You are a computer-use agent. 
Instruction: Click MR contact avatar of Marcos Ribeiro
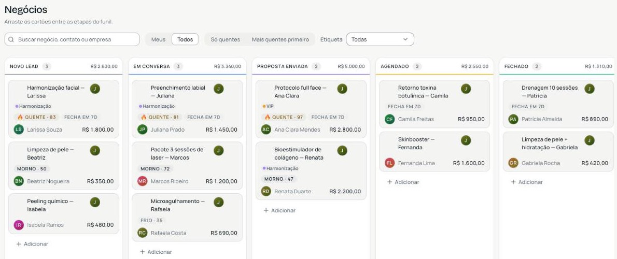pyautogui.click(x=143, y=181)
